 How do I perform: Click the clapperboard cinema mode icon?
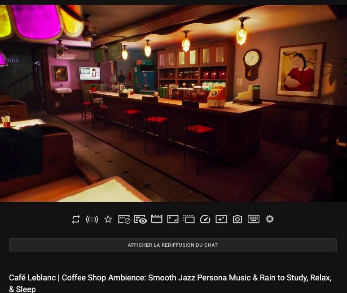[x=157, y=219]
